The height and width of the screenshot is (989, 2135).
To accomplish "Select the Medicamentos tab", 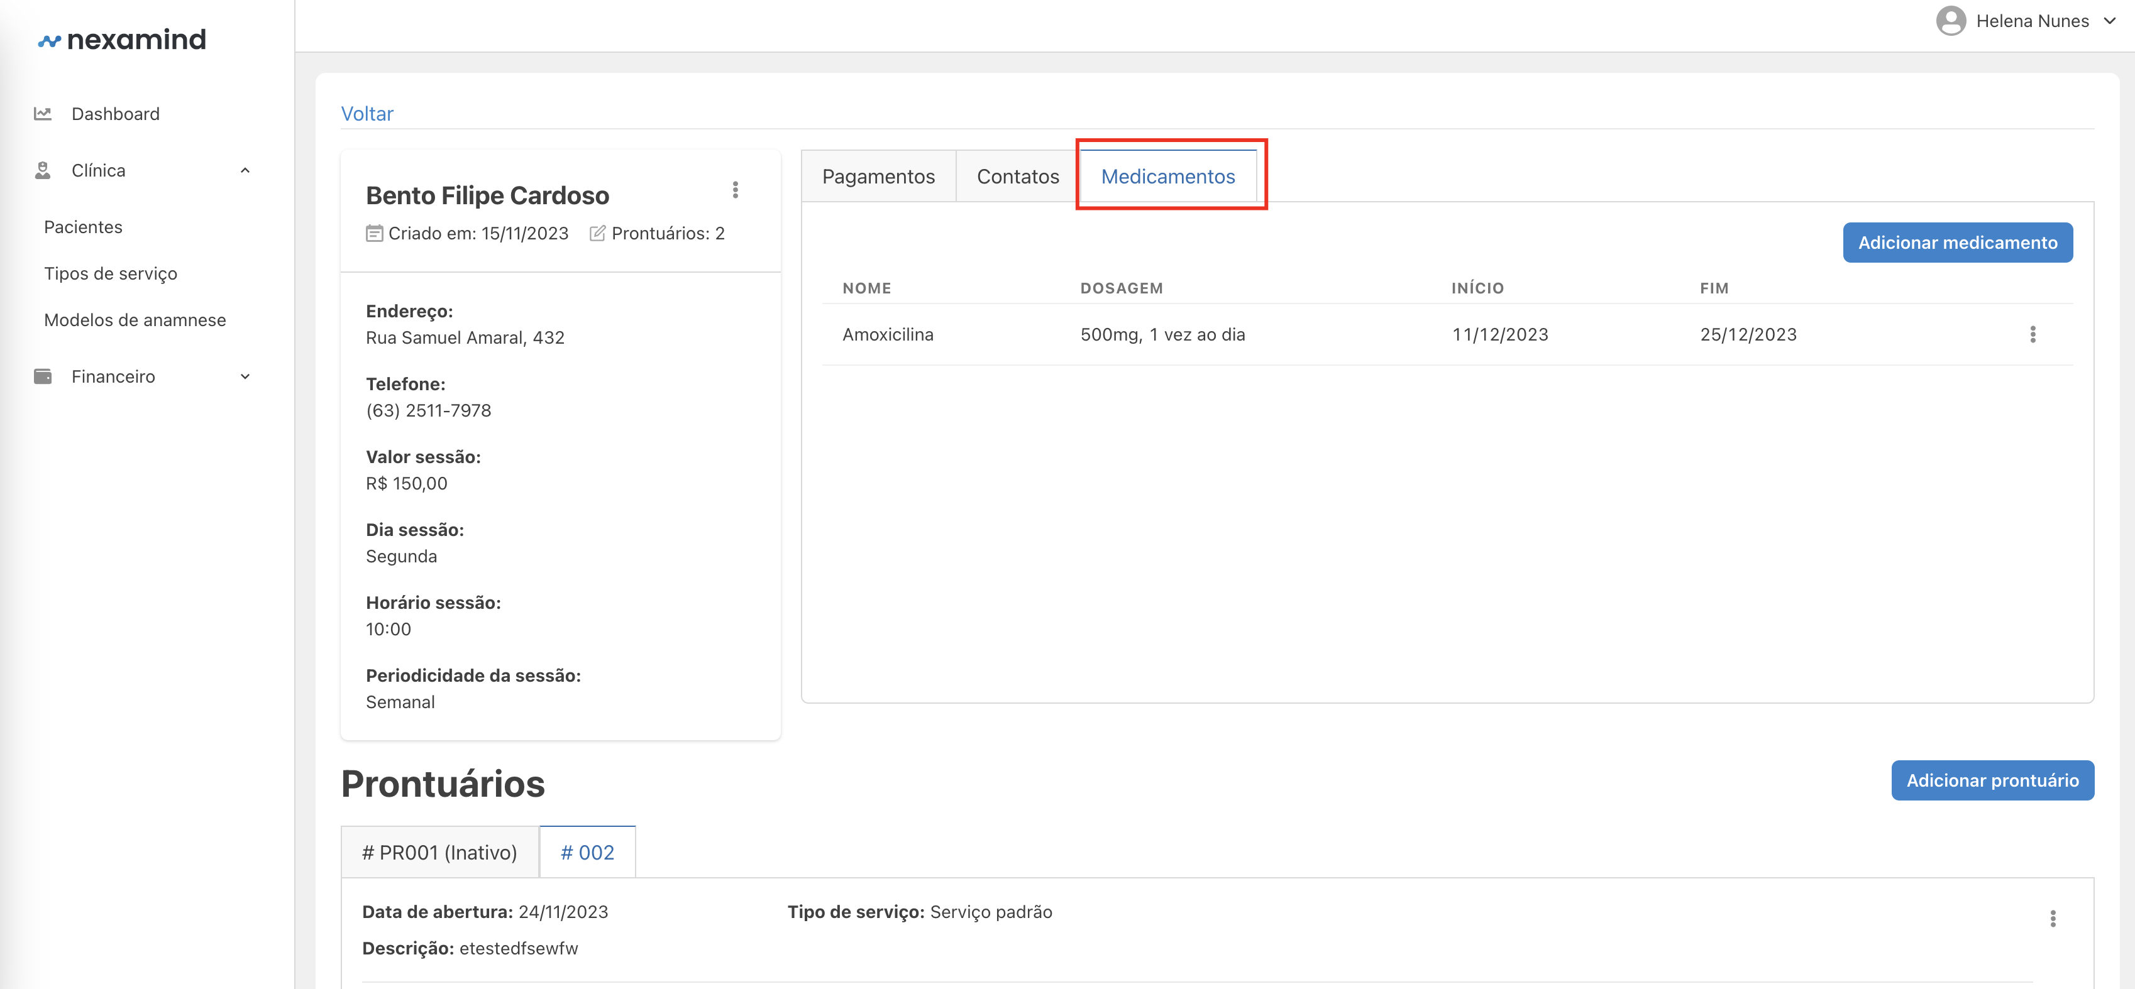I will coord(1168,177).
